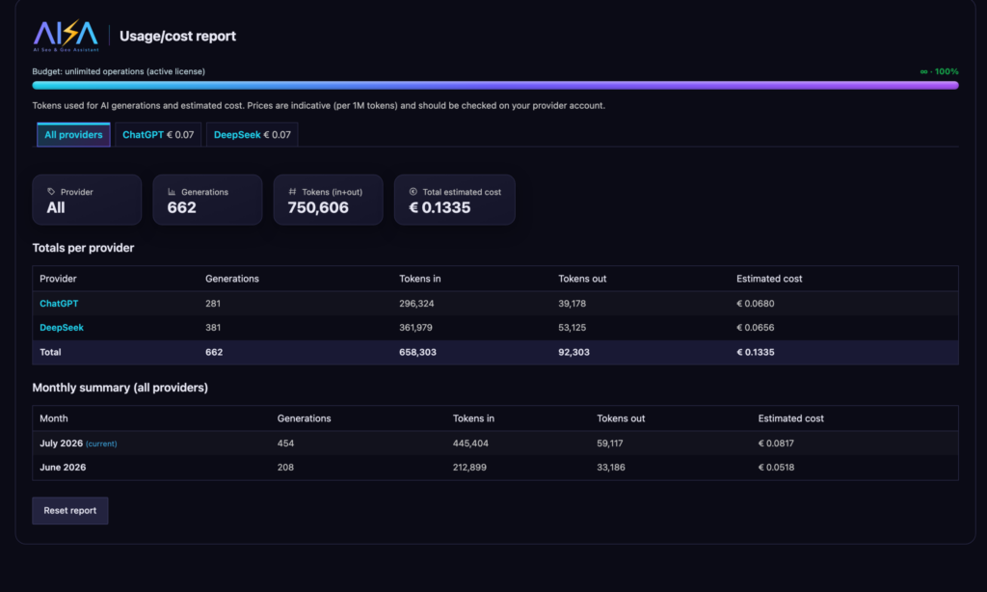The height and width of the screenshot is (592, 987).
Task: Select the All providers tab
Action: (x=73, y=135)
